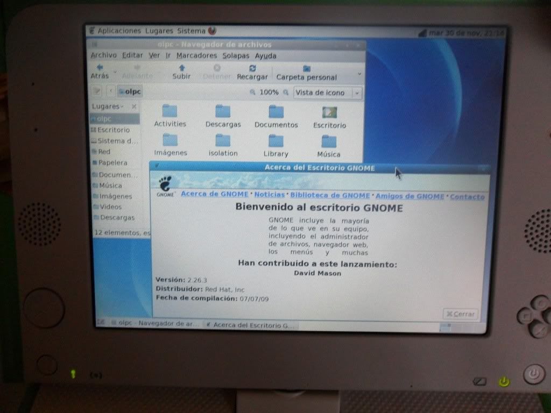
Task: Go to Carpeta personal home button
Action: 306,73
